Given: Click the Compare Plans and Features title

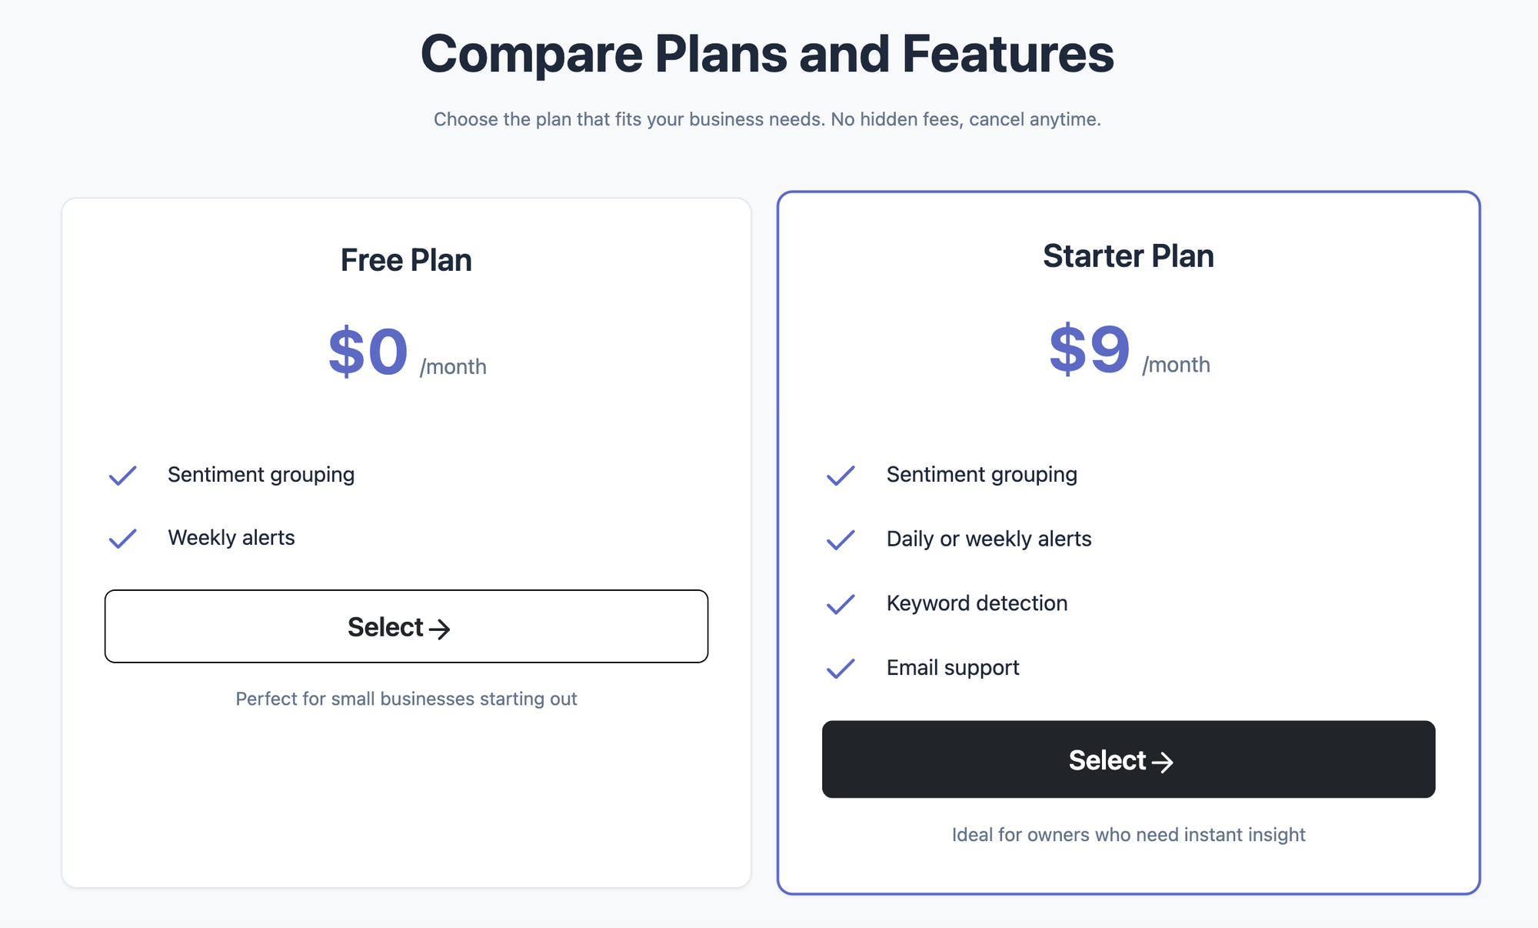Looking at the screenshot, I should pyautogui.click(x=767, y=54).
